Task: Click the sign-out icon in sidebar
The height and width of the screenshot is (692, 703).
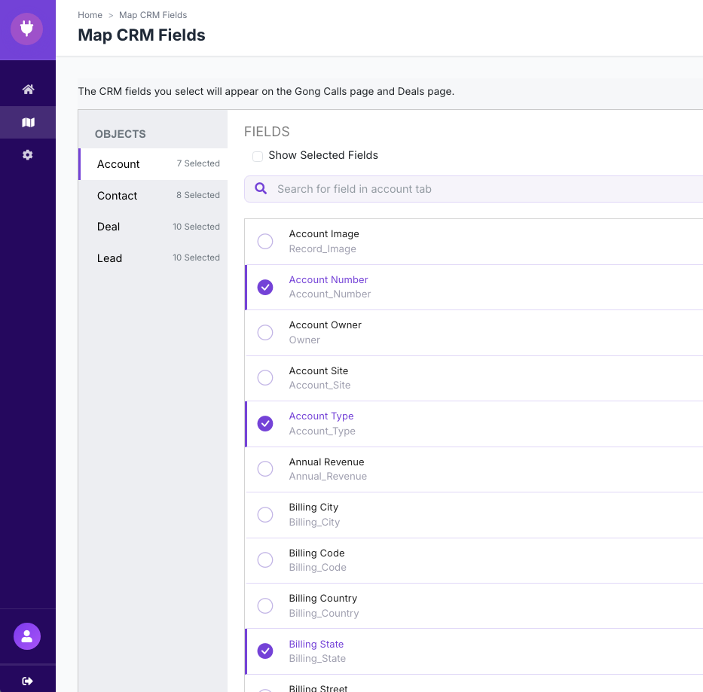Action: click(x=27, y=681)
